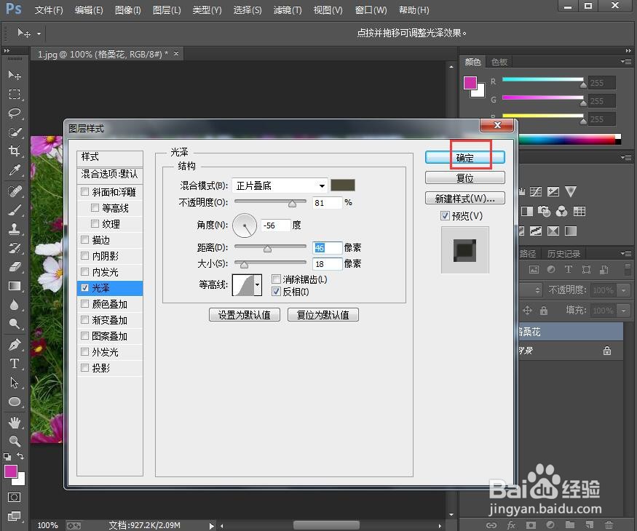The width and height of the screenshot is (637, 531).
Task: Click the 不透明度 slider track
Action: pyautogui.click(x=270, y=201)
